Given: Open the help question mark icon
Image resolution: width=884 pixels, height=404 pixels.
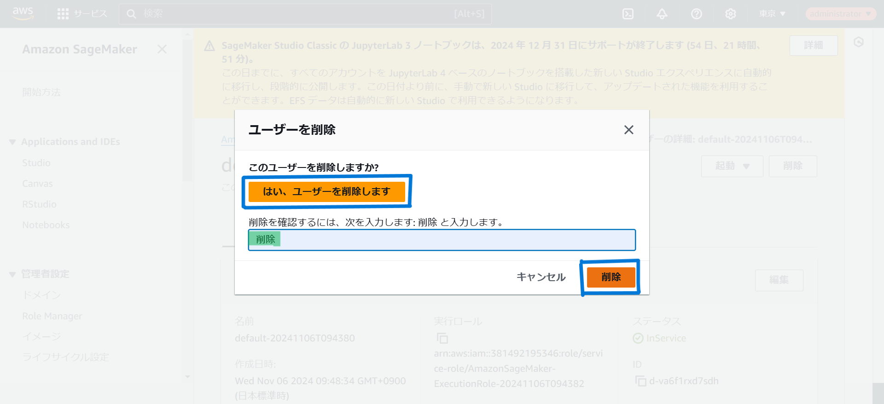Looking at the screenshot, I should point(696,14).
